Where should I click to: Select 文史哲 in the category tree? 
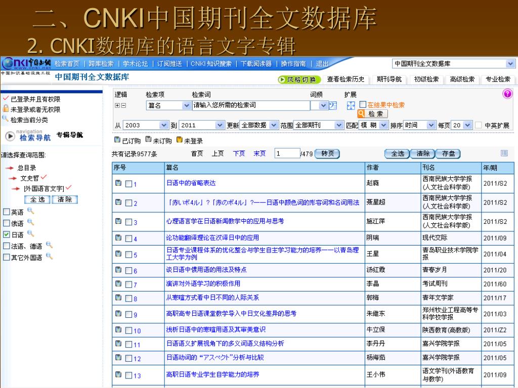(x=30, y=178)
